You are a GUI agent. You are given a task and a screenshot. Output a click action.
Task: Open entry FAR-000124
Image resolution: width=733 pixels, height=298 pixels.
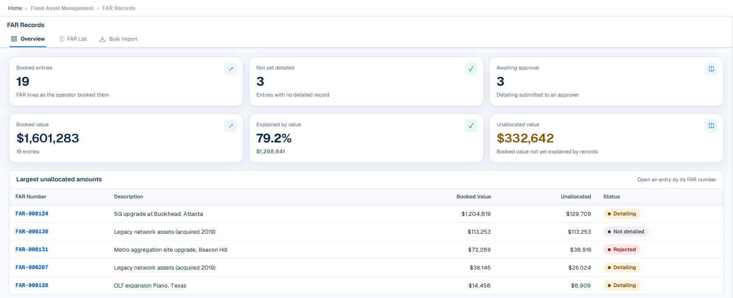coord(32,214)
